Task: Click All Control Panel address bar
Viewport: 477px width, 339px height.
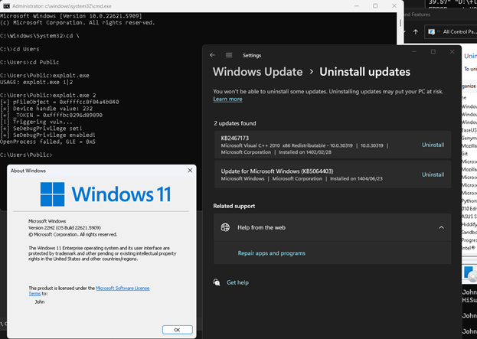Action: coord(451,31)
